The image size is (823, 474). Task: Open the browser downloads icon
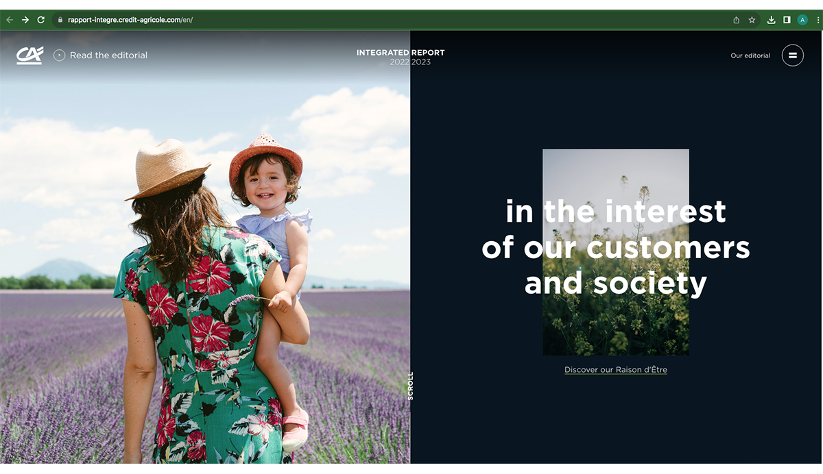(x=772, y=20)
